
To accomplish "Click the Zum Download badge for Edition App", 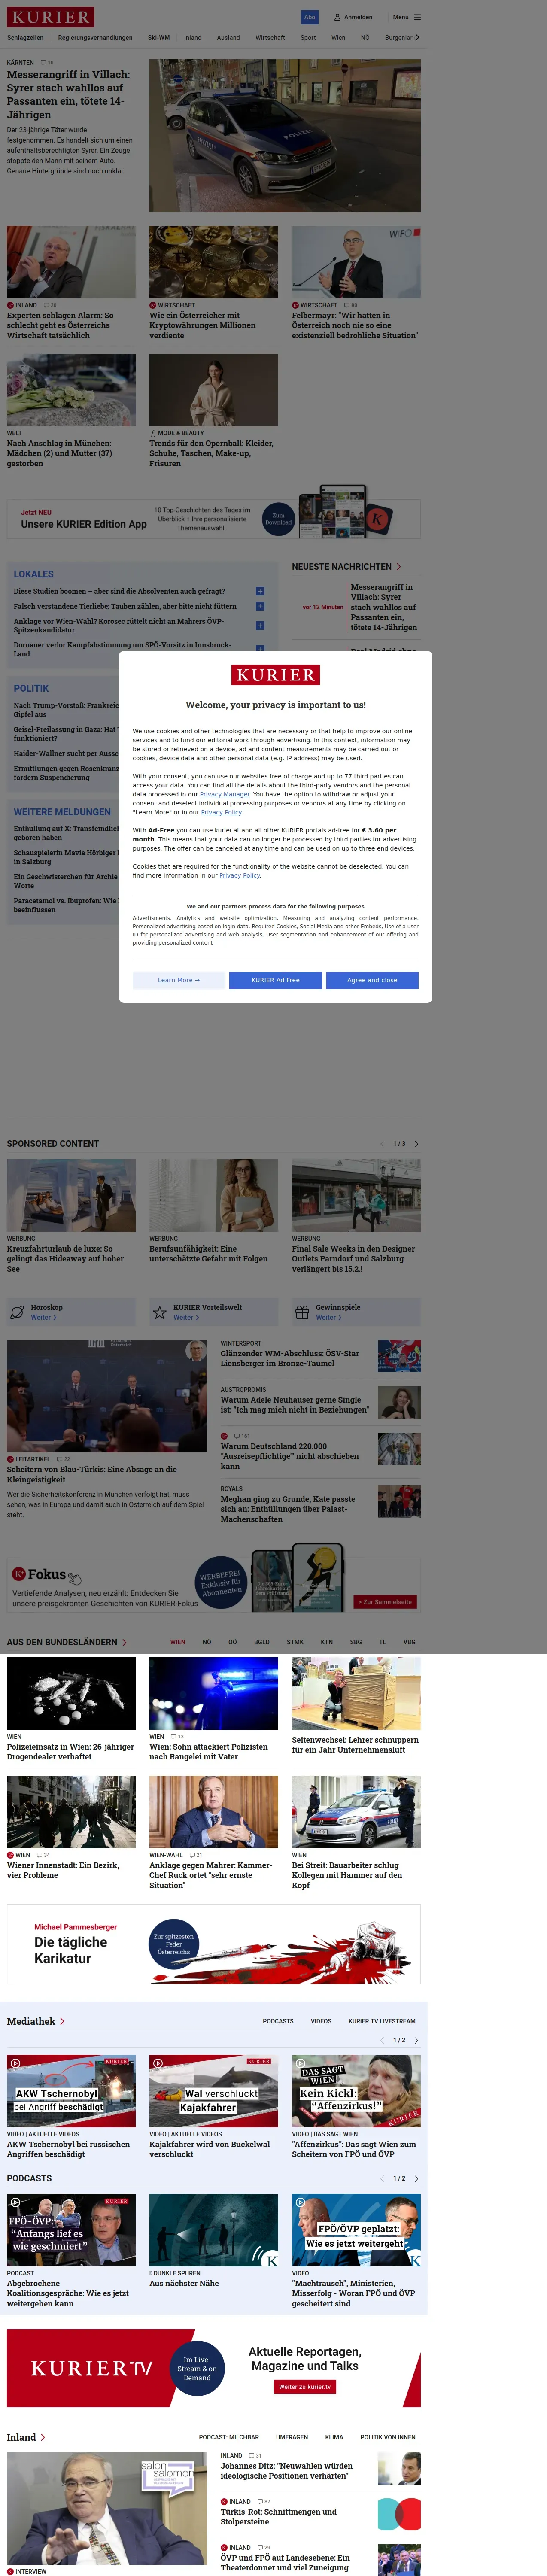I will coord(279,519).
